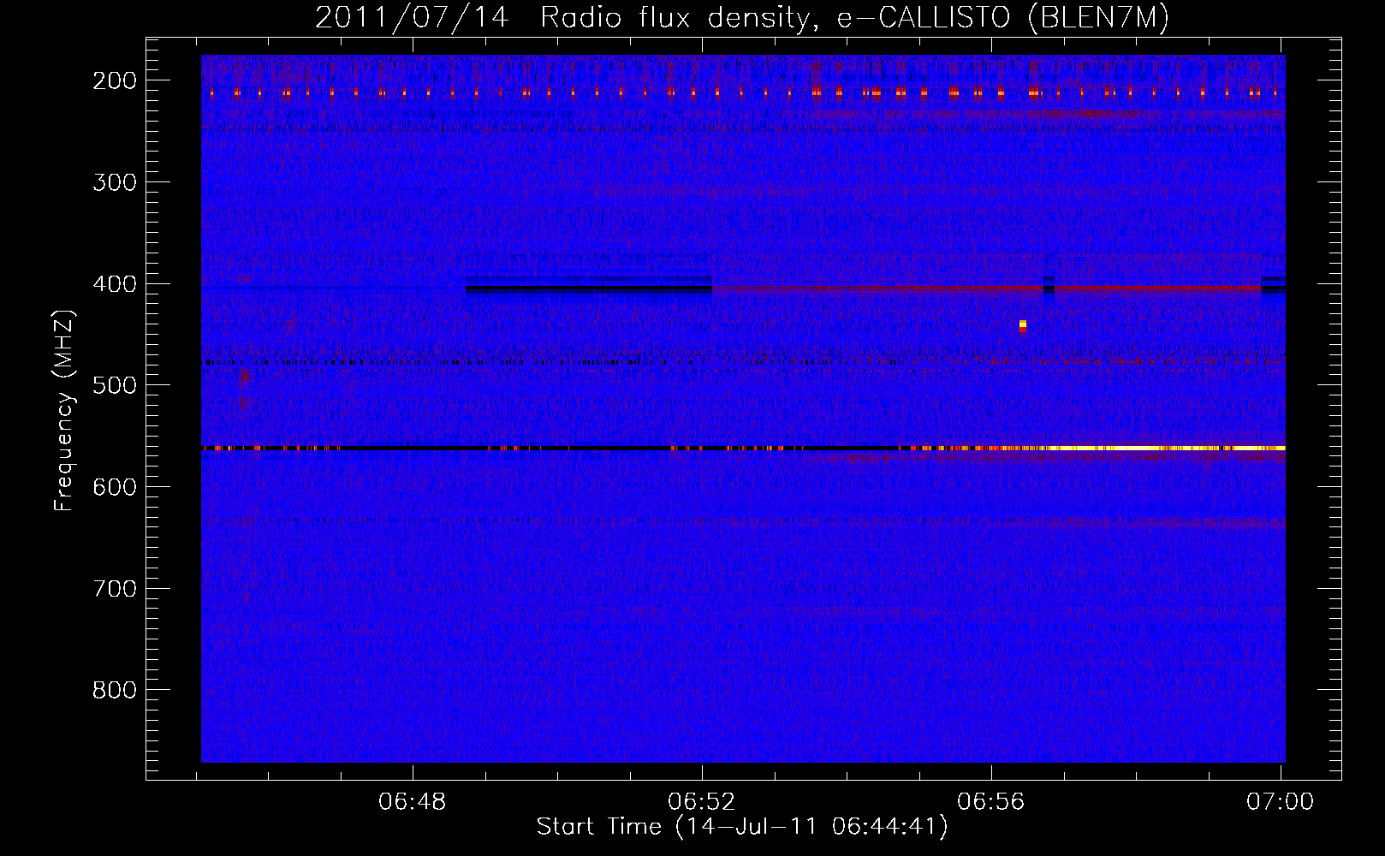Click the Start Time axis label
The width and height of the screenshot is (1385, 856).
pos(742,826)
